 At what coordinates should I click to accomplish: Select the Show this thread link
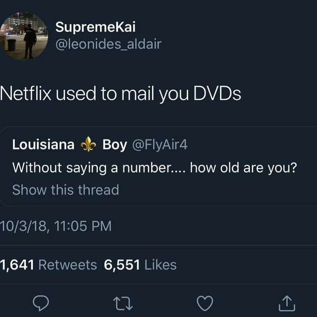[66, 190]
